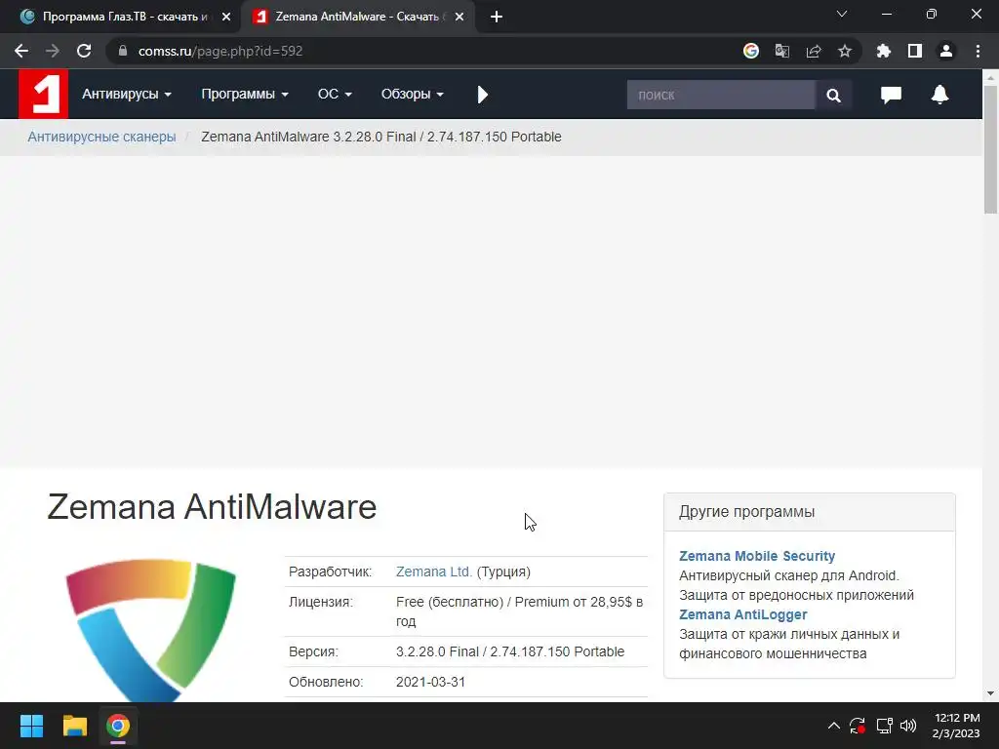Open the Chrome profile icon
This screenshot has height=749, width=999.
[946, 51]
